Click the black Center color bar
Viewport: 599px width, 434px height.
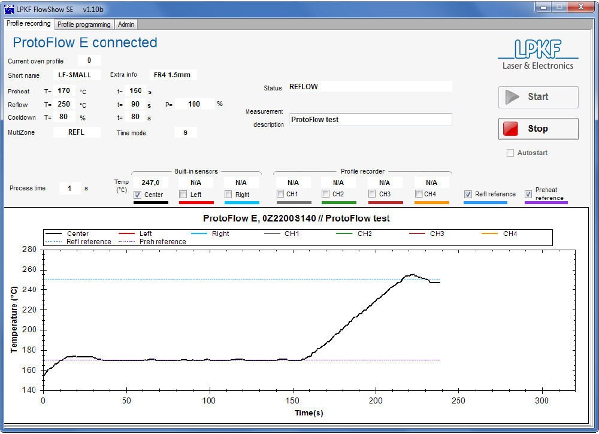[150, 203]
